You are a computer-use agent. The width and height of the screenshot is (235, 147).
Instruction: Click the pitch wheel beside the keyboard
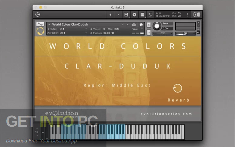coord(43,132)
